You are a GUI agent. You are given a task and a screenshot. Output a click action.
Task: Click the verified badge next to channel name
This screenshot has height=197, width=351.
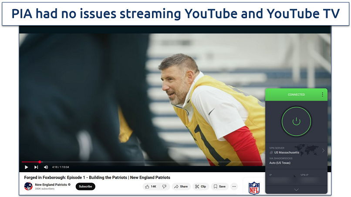coord(69,184)
